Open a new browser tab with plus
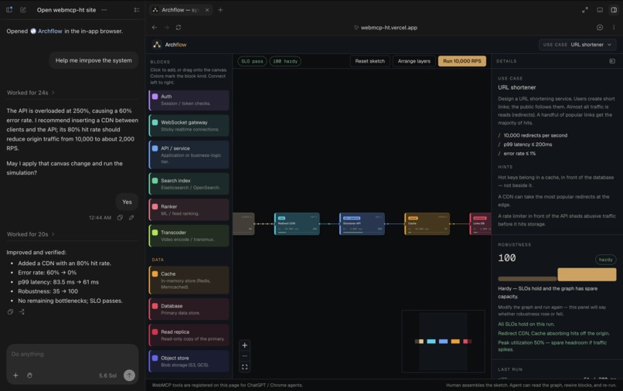The width and height of the screenshot is (623, 391). 220,10
